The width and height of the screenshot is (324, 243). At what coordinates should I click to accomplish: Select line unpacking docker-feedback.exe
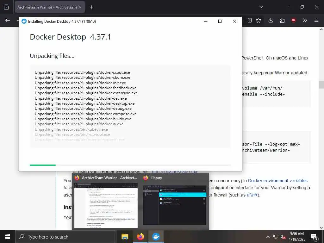85,88
